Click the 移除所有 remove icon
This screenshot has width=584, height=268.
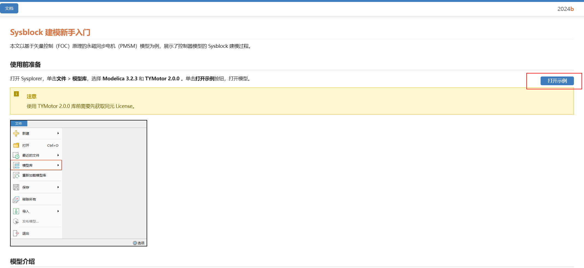[x=16, y=199]
